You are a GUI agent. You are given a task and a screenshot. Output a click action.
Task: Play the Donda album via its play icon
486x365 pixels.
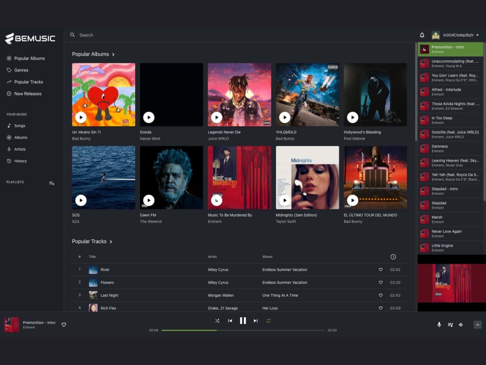[149, 117]
